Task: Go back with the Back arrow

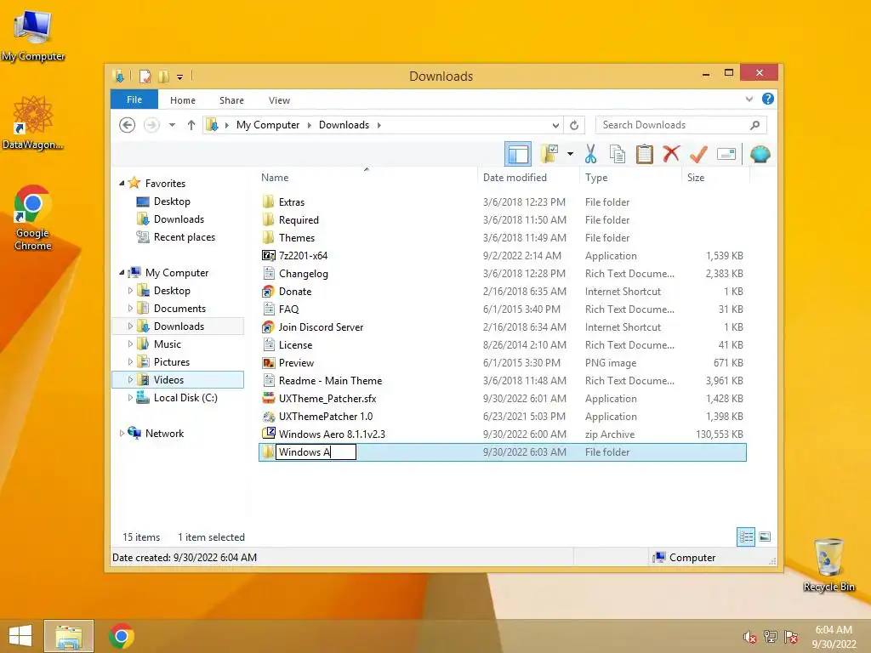Action: point(128,125)
